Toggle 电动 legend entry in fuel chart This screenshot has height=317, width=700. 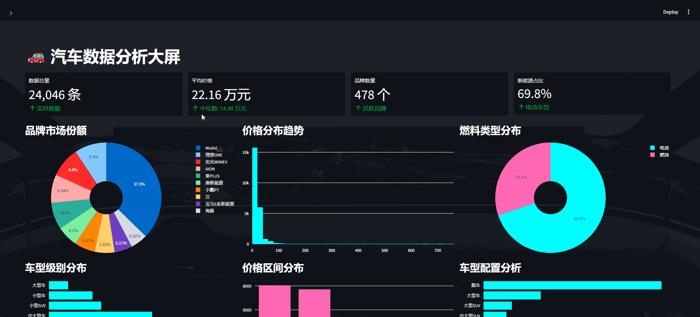659,148
